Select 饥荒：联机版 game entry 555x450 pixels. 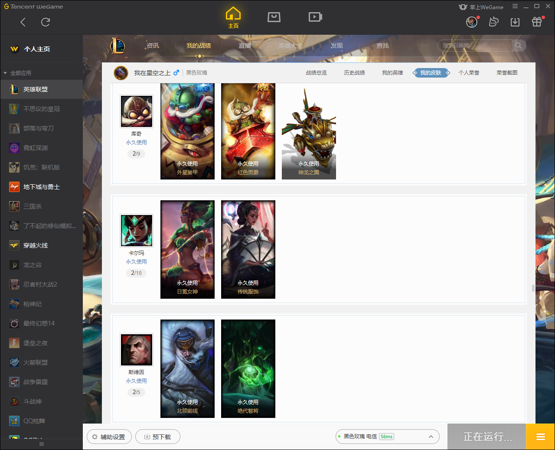pos(41,167)
